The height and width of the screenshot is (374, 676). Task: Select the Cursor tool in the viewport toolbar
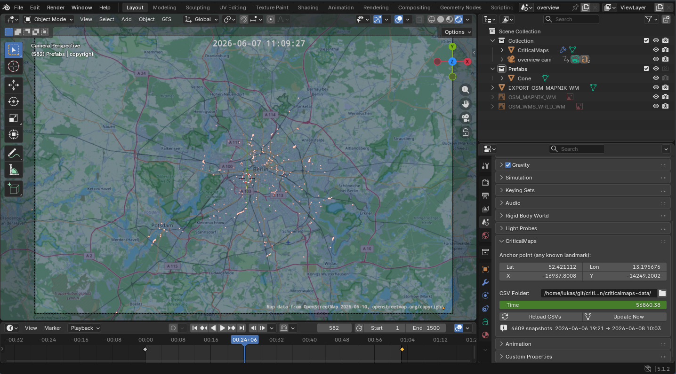(x=14, y=67)
